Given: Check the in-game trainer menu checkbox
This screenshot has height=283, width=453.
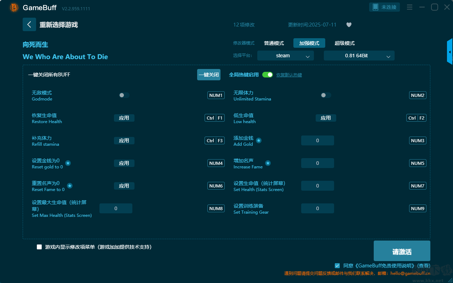Looking at the screenshot, I should 39,247.
